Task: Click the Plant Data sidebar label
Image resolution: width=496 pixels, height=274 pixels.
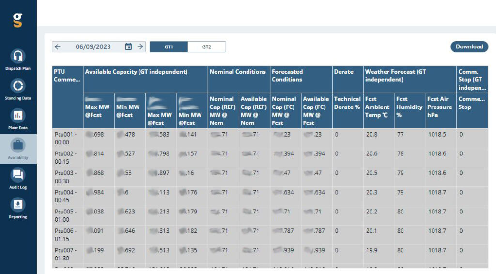Action: tap(18, 128)
